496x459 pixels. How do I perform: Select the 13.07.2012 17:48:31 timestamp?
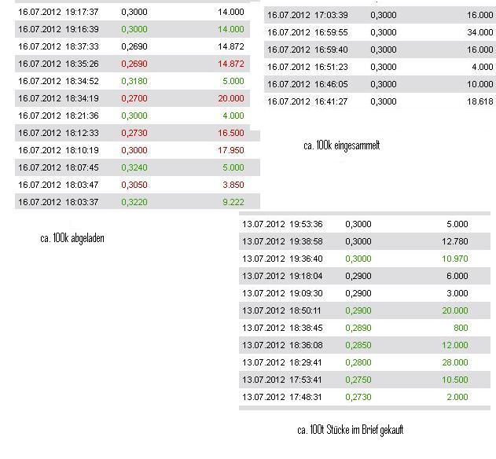coord(282,397)
